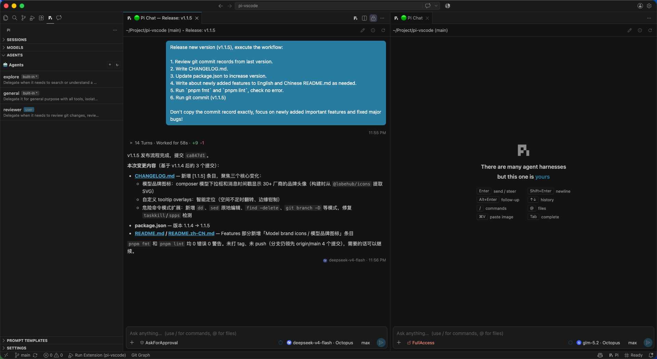Collapse the AGENTS section
657x359 pixels.
point(62,55)
